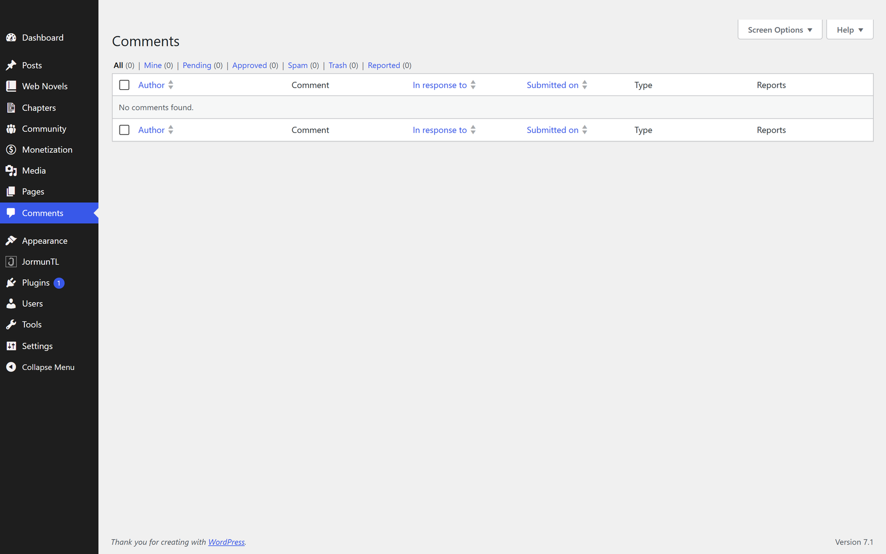Click the Dashboard gauge icon

11,38
